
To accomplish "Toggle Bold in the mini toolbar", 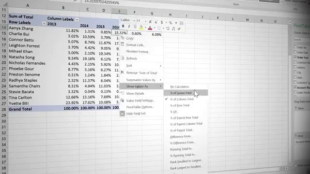I will (x=123, y=26).
